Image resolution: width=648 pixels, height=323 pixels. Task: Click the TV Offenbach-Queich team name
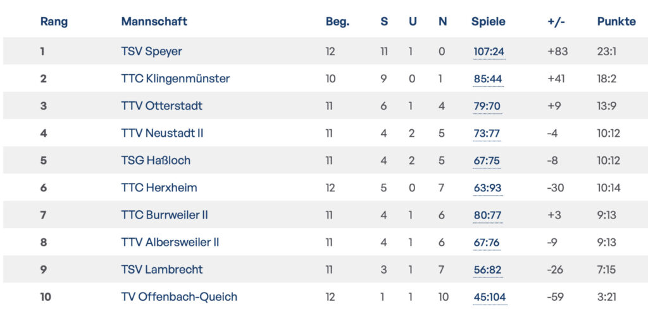(179, 296)
